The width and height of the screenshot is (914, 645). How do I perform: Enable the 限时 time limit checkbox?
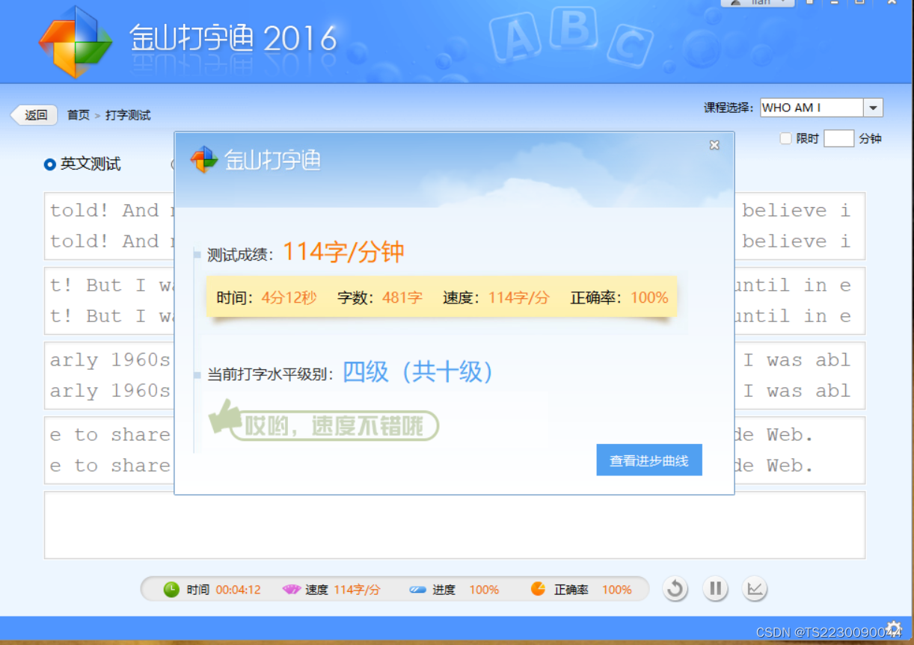[x=785, y=138]
